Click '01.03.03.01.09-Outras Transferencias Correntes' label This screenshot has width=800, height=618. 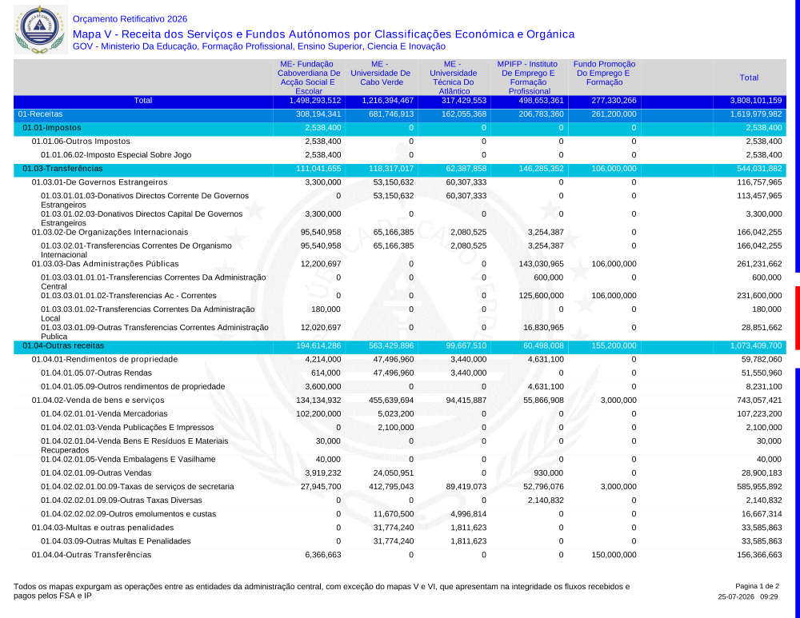click(x=154, y=332)
